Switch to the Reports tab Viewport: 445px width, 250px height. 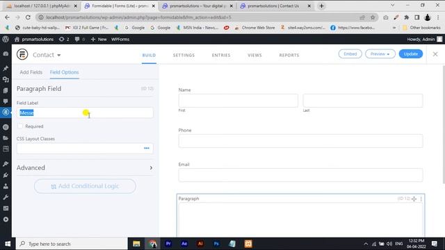point(289,55)
